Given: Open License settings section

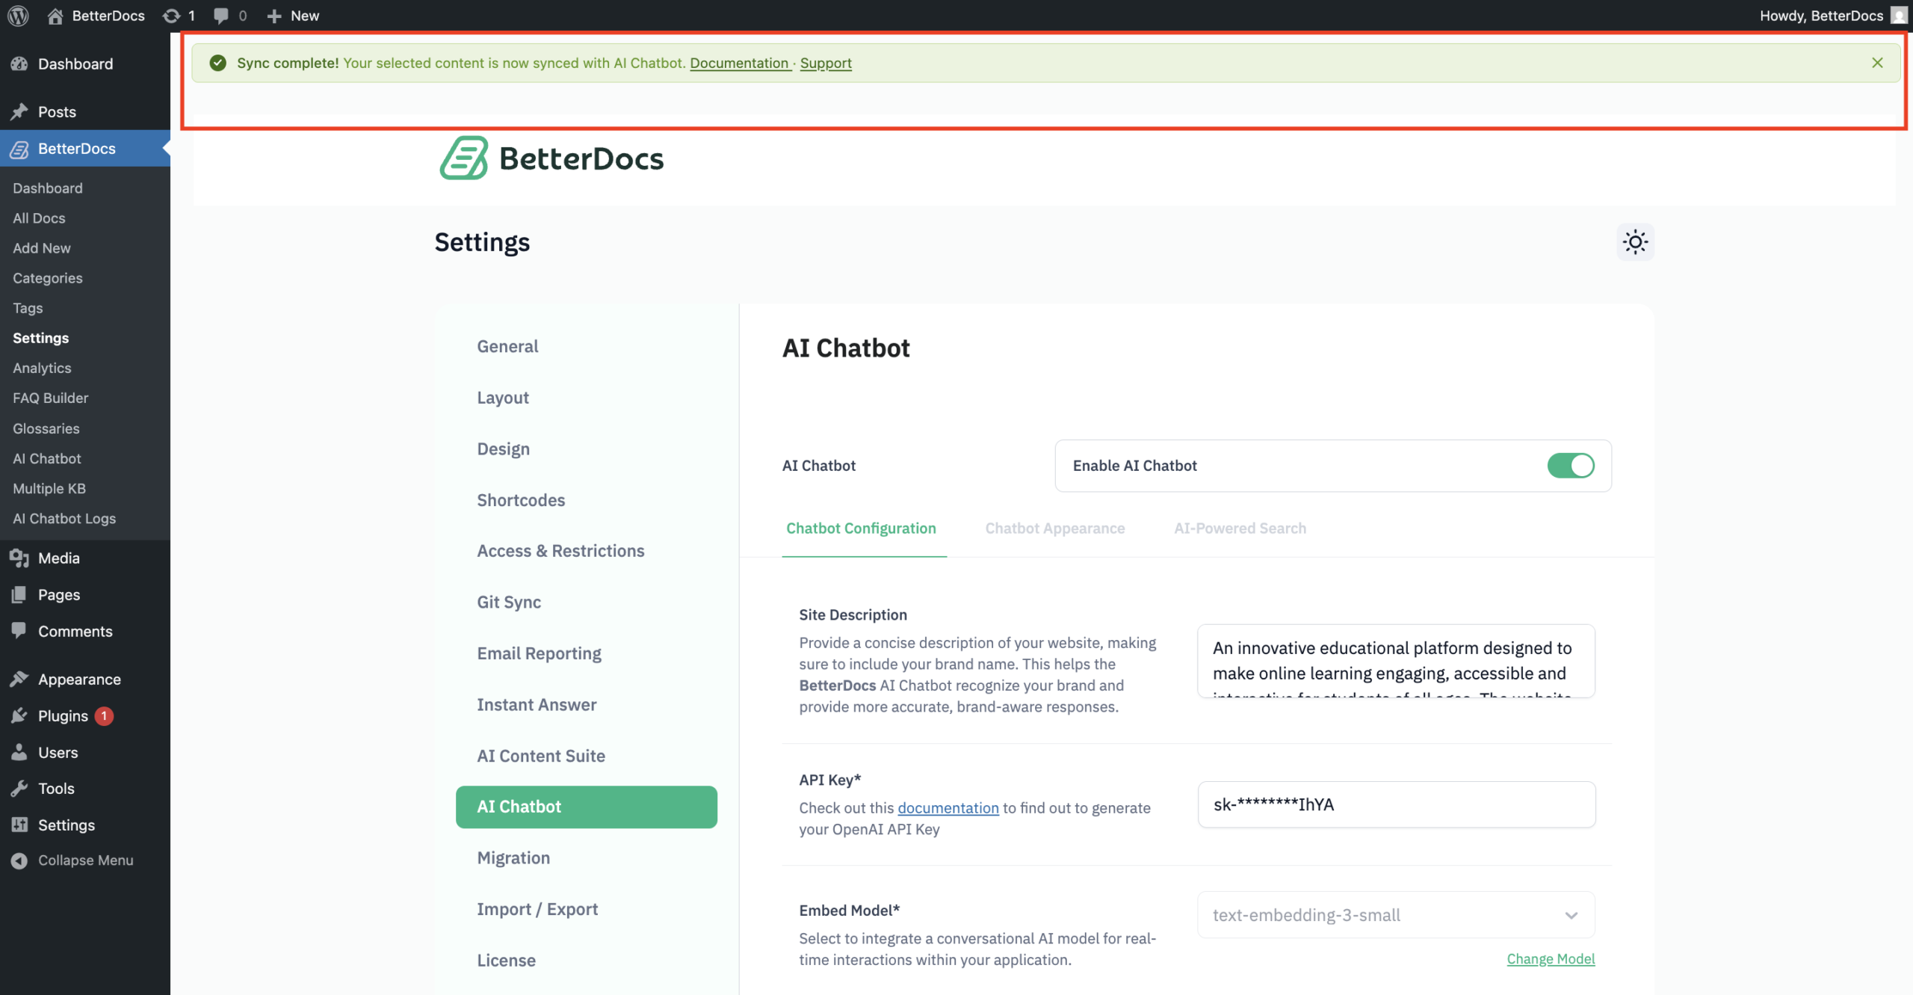Looking at the screenshot, I should (506, 960).
